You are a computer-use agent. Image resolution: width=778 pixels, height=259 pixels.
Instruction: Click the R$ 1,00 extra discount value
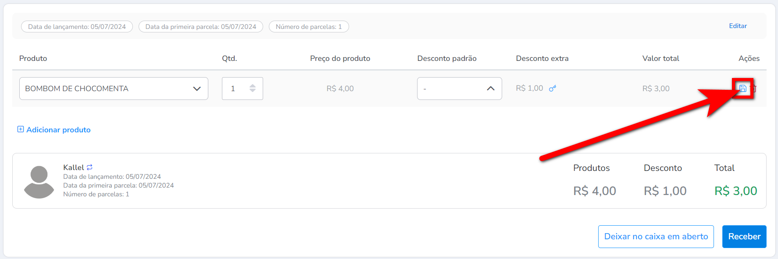pos(529,89)
